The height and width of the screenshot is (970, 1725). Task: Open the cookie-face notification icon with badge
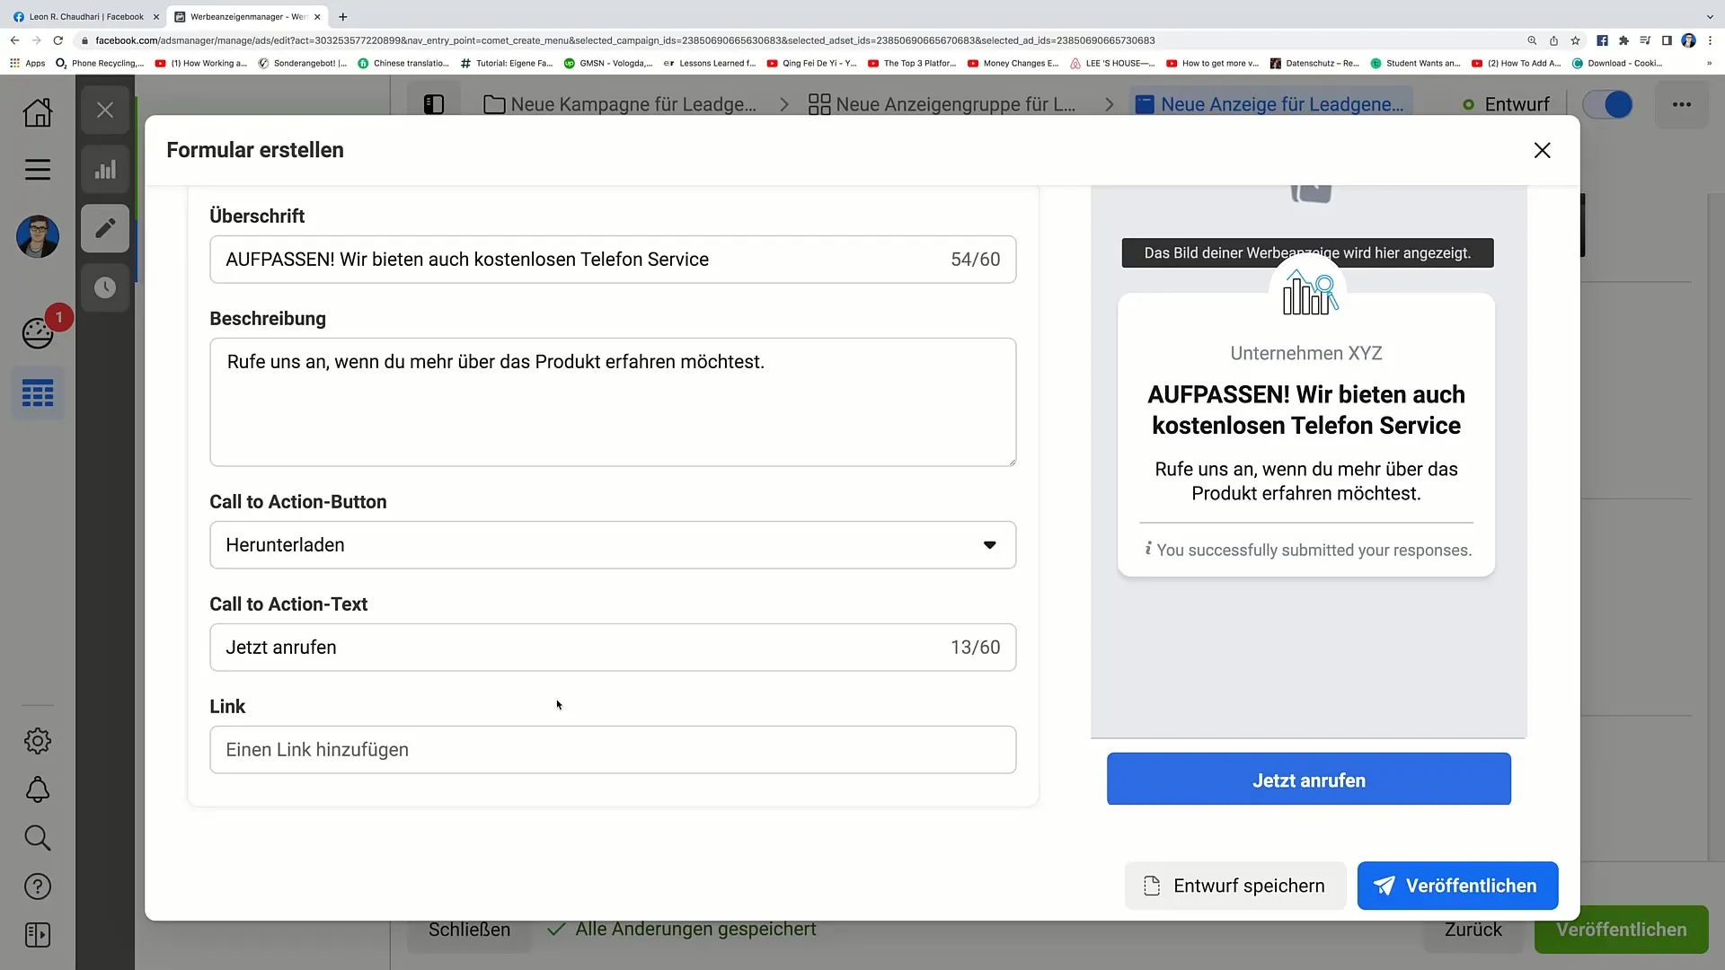[x=38, y=333]
